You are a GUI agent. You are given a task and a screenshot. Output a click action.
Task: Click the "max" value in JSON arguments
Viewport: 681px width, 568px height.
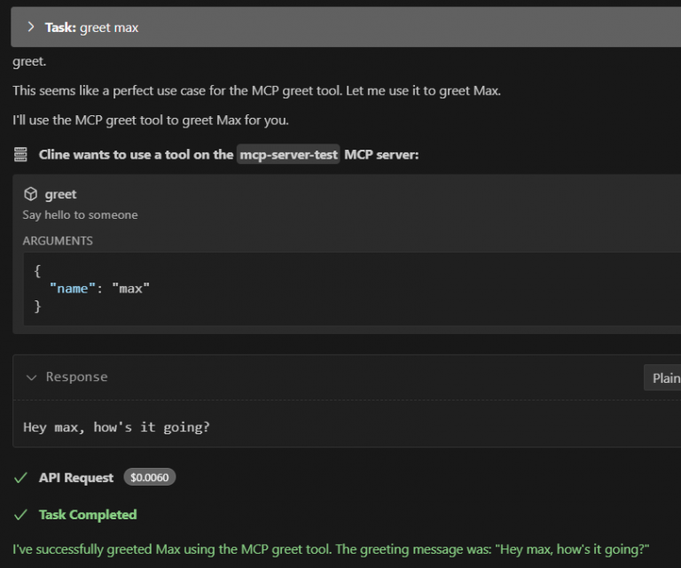click(131, 288)
